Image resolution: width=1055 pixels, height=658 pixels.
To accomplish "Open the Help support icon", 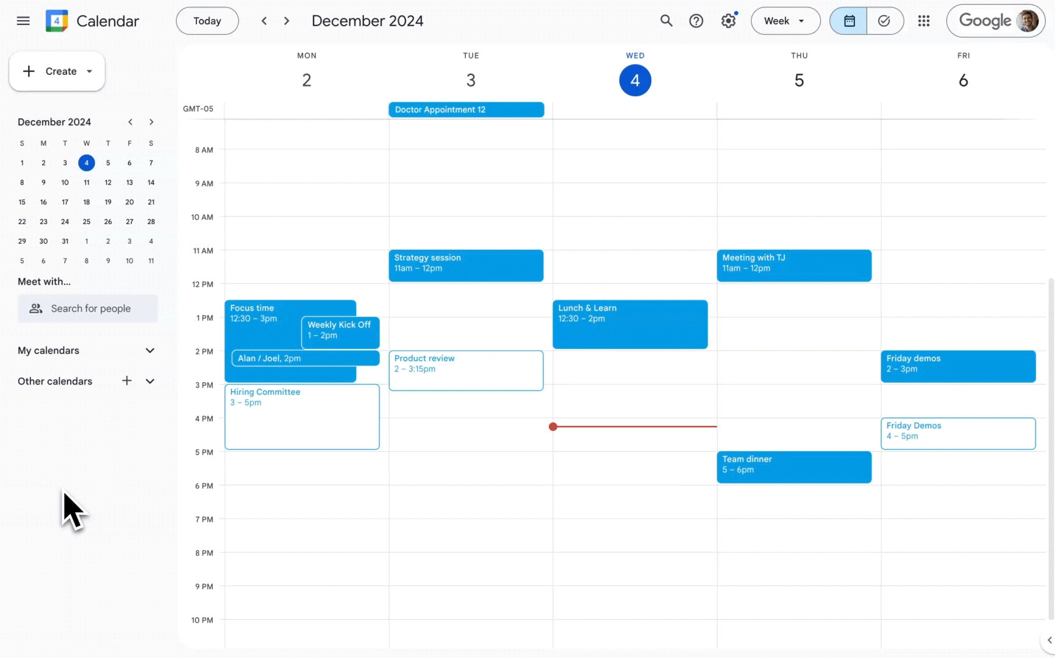I will (696, 21).
